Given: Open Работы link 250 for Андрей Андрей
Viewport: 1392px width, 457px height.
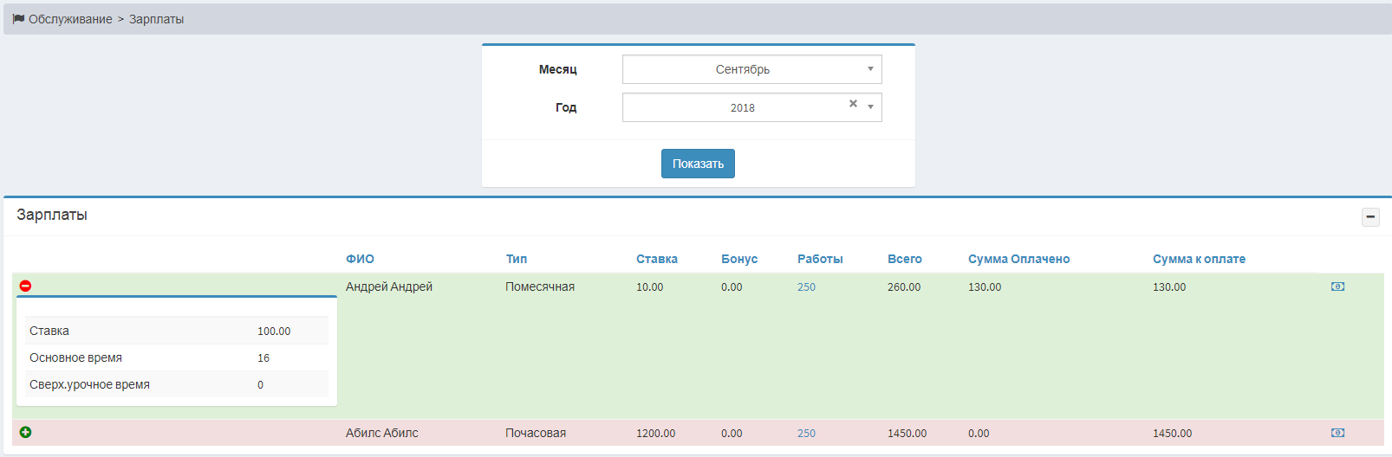Looking at the screenshot, I should click(x=806, y=287).
